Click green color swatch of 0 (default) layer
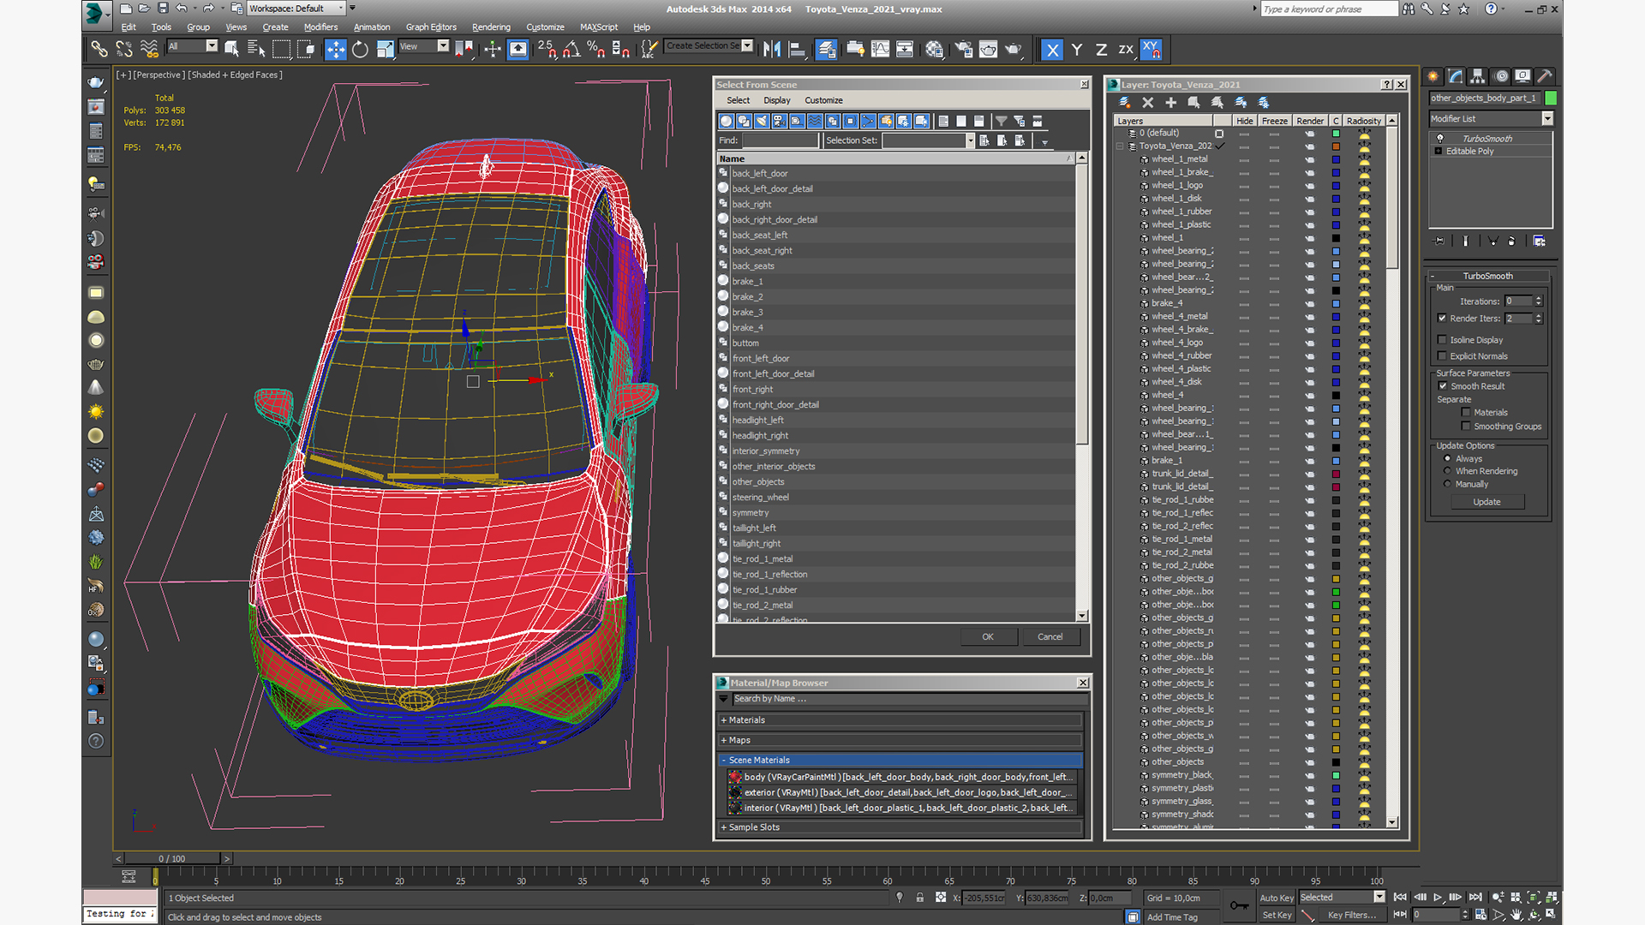The height and width of the screenshot is (925, 1645). 1336,134
